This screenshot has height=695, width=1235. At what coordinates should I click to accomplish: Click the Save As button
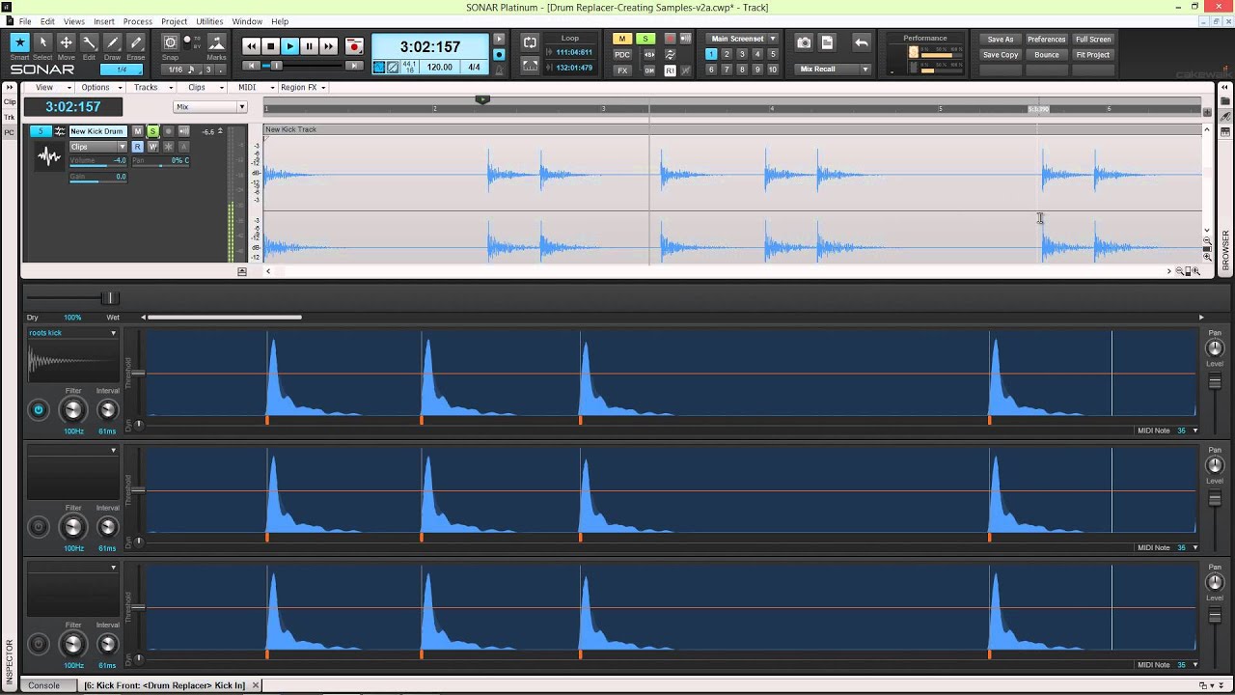point(1001,40)
